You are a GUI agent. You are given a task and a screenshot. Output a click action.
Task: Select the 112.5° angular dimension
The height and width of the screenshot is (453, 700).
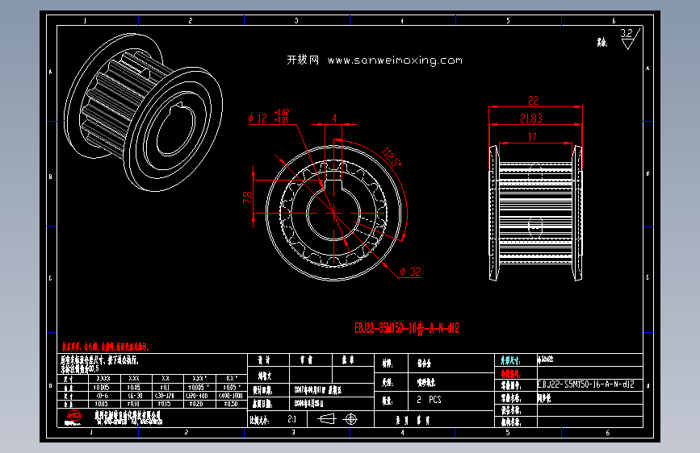click(x=391, y=157)
